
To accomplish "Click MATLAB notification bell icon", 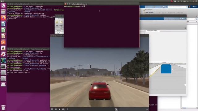I will pos(189,7).
